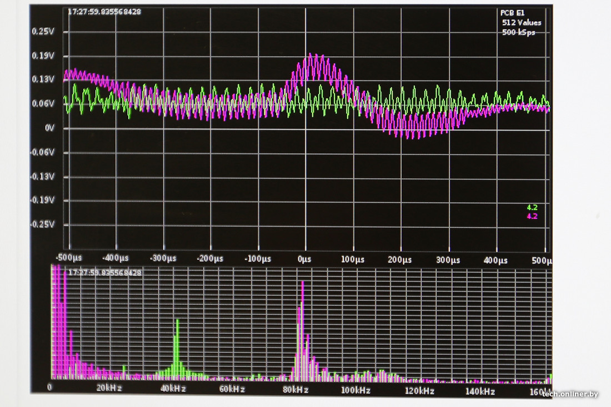Click the timestamp in the spectrum chart
The height and width of the screenshot is (407, 611).
(x=104, y=273)
